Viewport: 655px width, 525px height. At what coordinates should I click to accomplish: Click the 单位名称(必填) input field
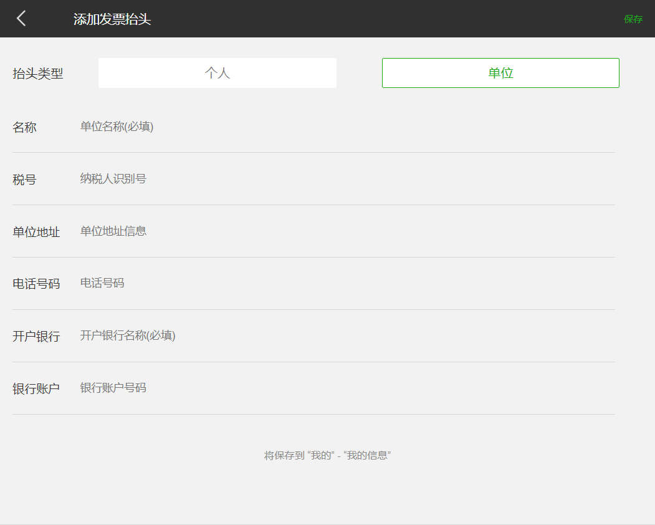point(343,127)
